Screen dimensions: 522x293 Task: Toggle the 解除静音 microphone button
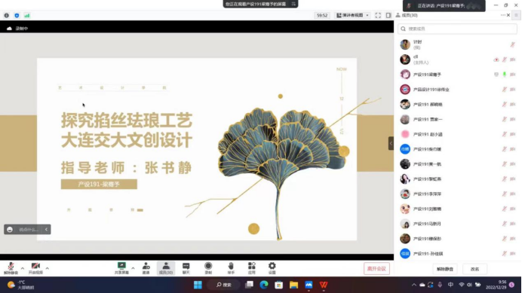11,268
